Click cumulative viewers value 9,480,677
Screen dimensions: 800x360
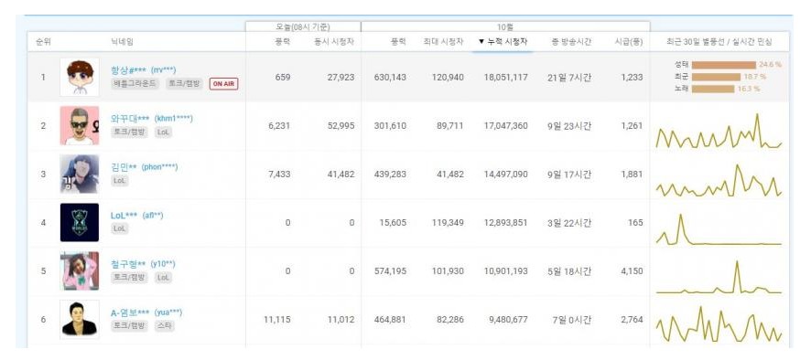pos(508,320)
